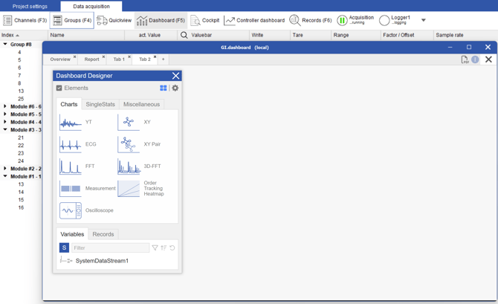This screenshot has height=304, width=498.
Task: Pick the XY chart element
Action: [135, 123]
